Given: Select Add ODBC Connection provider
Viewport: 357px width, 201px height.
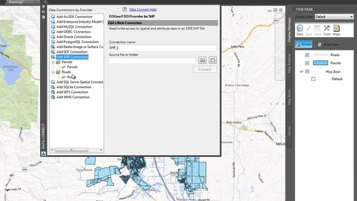Looking at the screenshot, I should [73, 32].
